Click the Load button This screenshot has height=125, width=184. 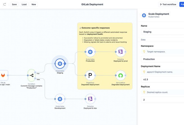pyautogui.click(x=24, y=4)
